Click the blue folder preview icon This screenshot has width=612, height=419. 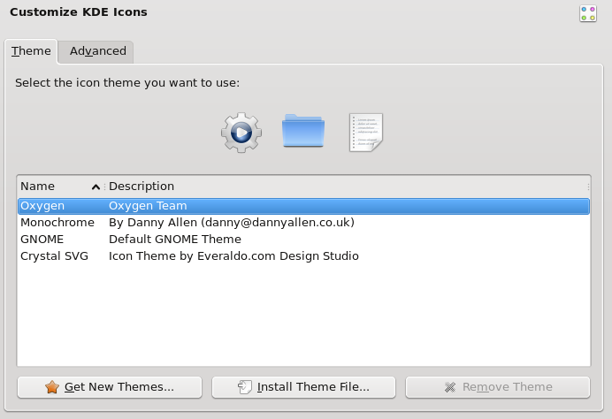[x=303, y=132]
